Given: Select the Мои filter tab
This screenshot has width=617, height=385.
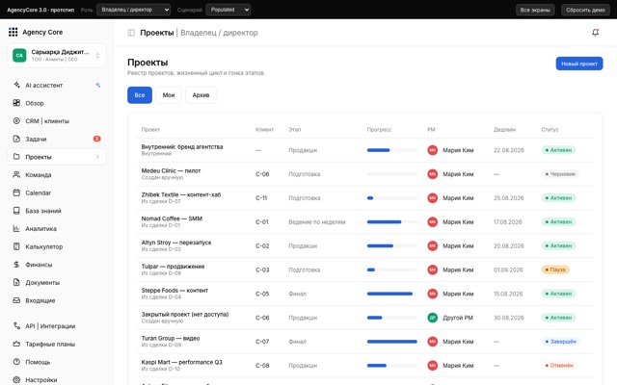Looking at the screenshot, I should pyautogui.click(x=169, y=95).
